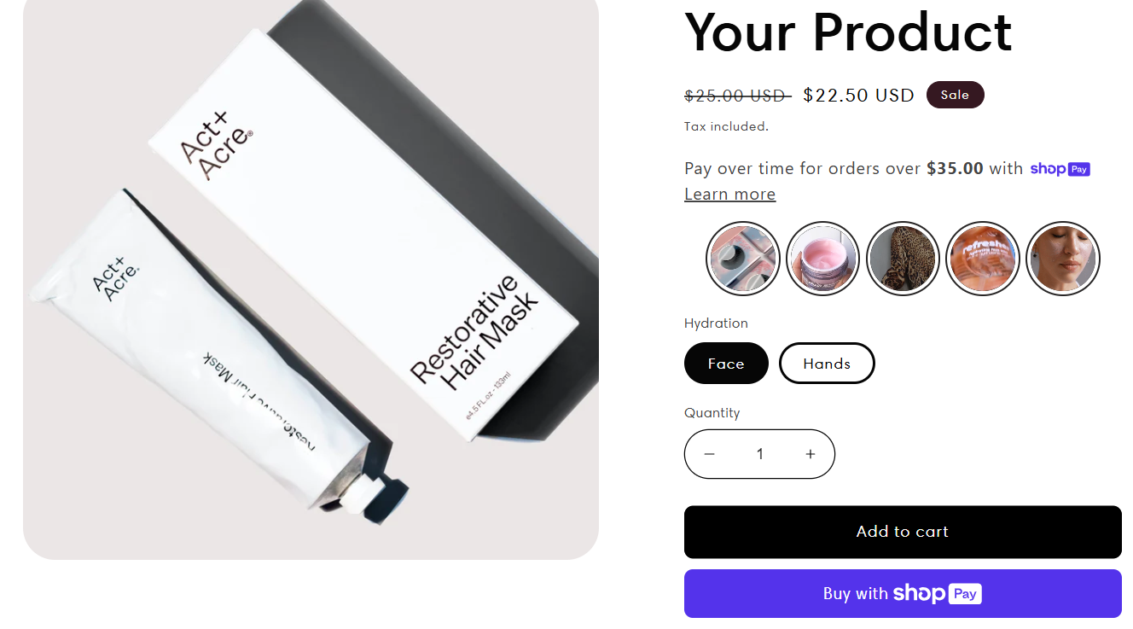Click the quantity number field
1133x629 pixels.
(x=759, y=454)
